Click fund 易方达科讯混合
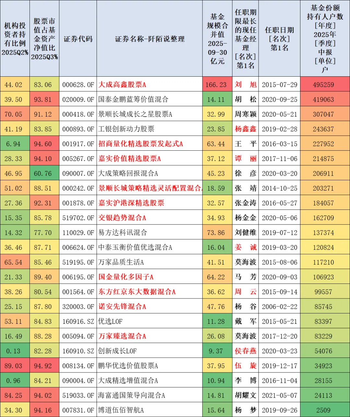The image size is (350, 417). tap(123, 233)
